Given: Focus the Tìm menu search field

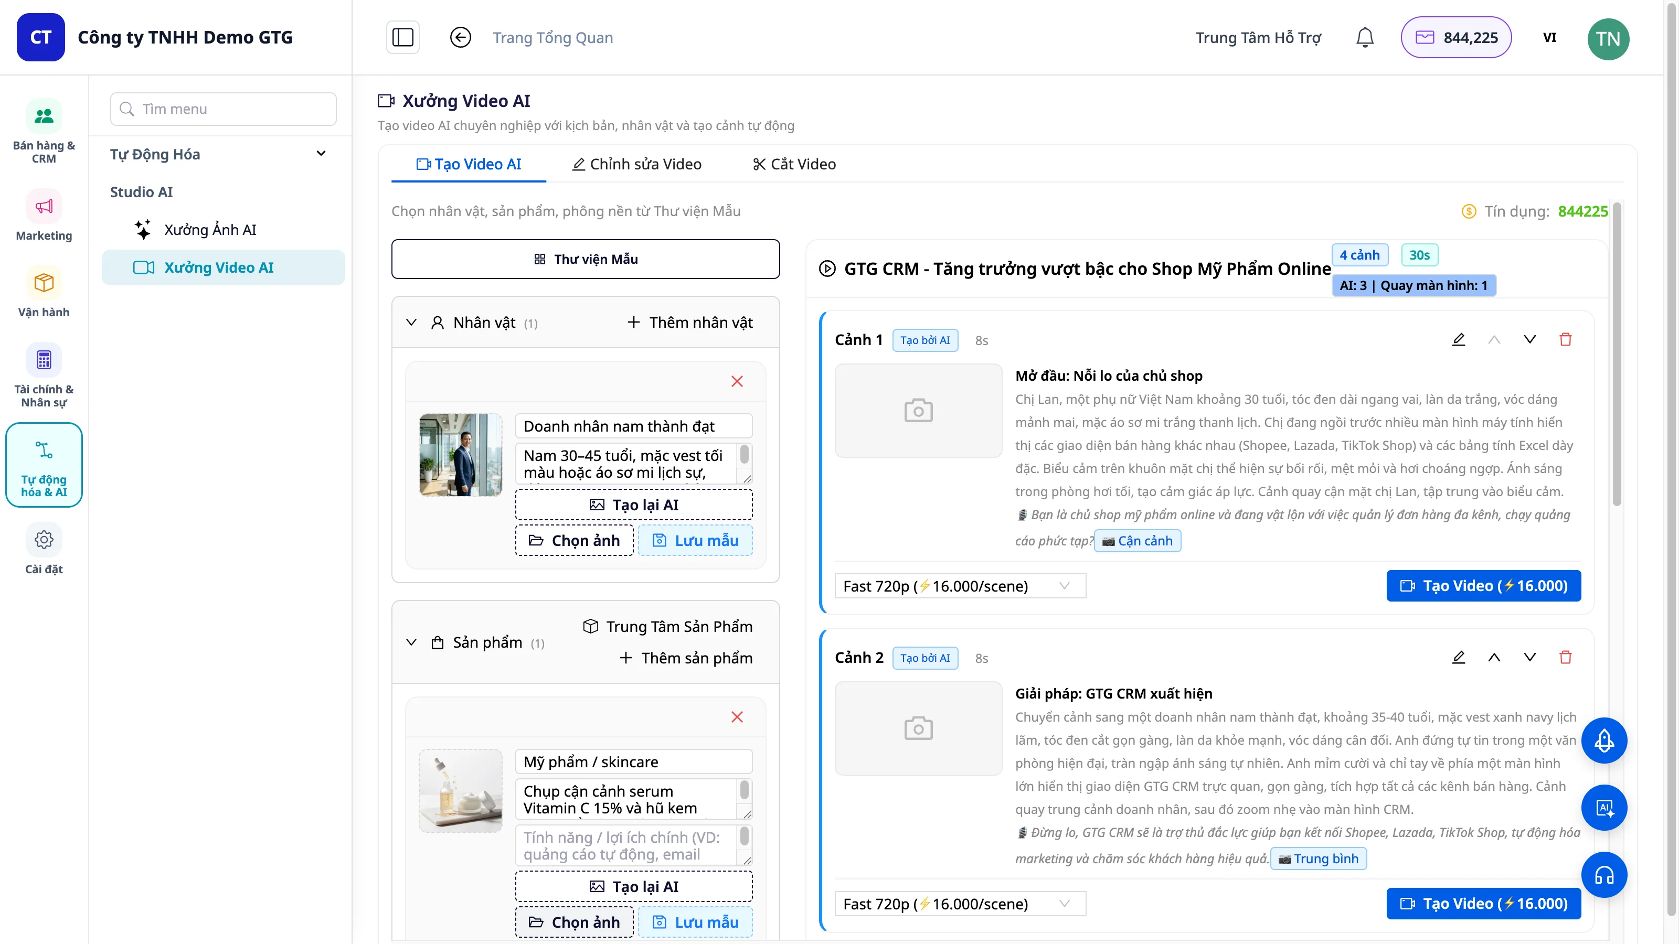Looking at the screenshot, I should (224, 109).
